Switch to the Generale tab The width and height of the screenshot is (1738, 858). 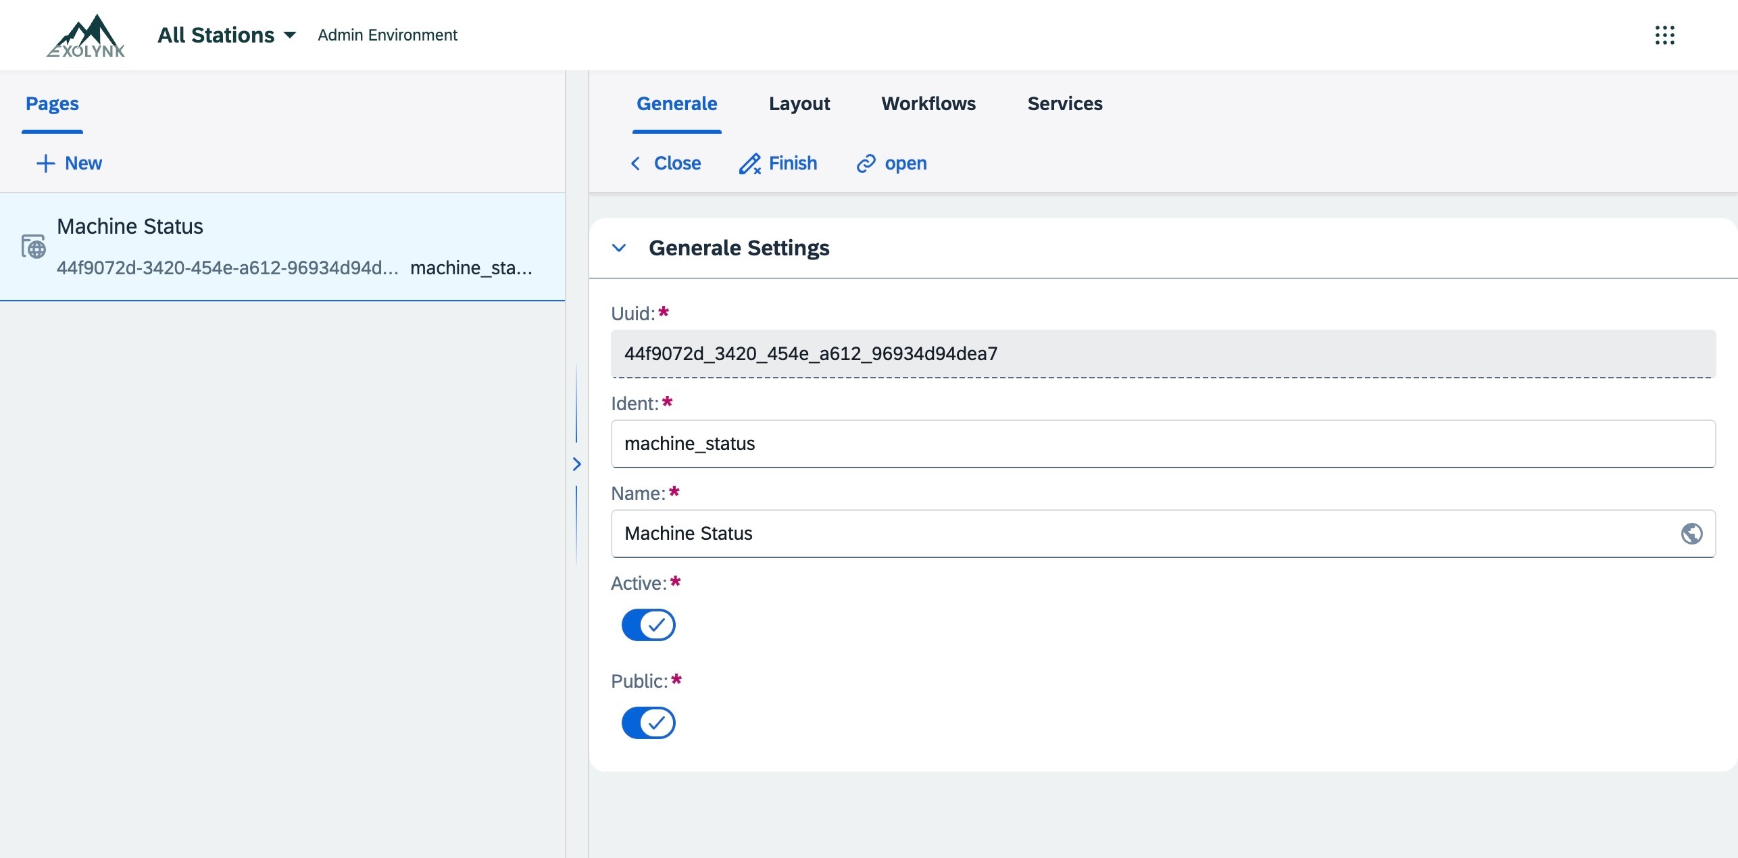676,103
